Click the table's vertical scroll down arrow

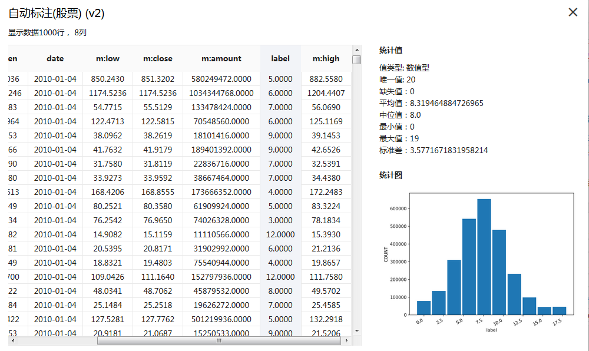(357, 331)
